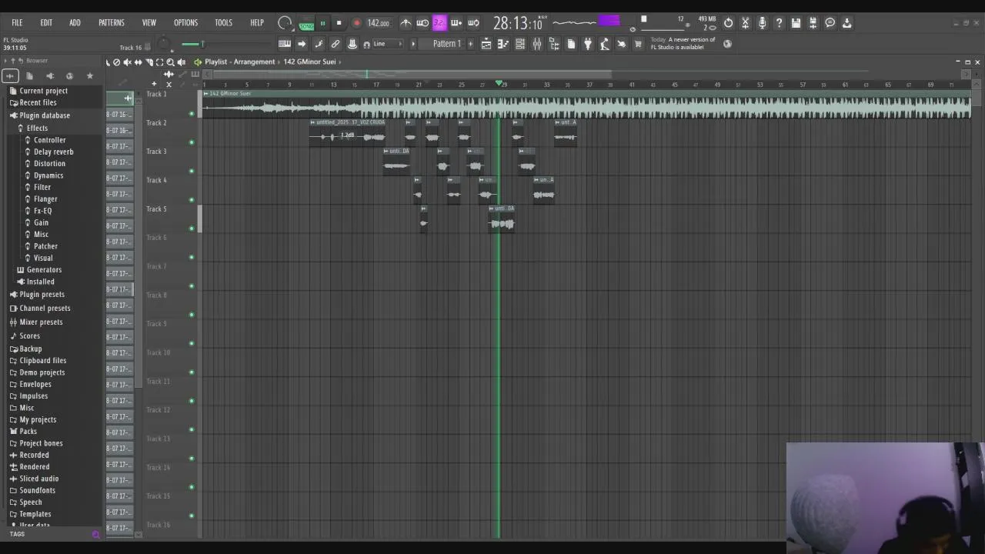
Task: Open the plugin picker plug icon
Action: (x=588, y=44)
